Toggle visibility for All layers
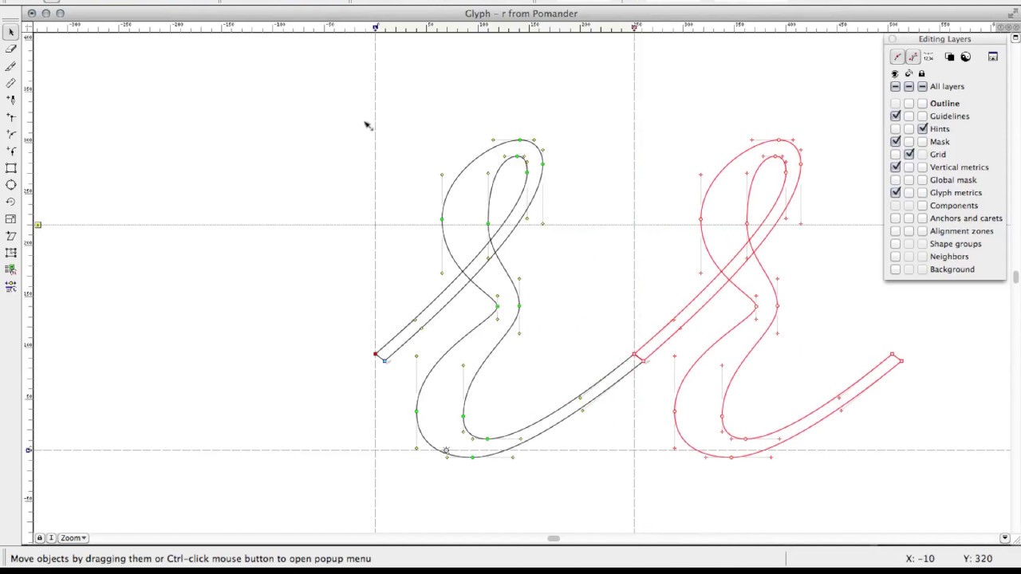1021x574 pixels. [x=895, y=86]
